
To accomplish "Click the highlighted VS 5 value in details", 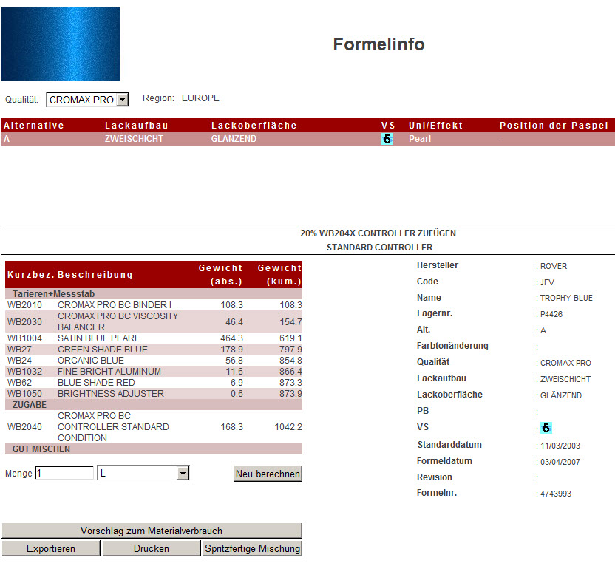I will point(546,428).
